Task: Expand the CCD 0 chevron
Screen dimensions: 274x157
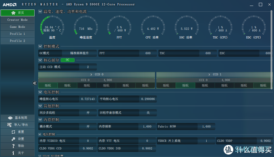Action: [x=91, y=75]
